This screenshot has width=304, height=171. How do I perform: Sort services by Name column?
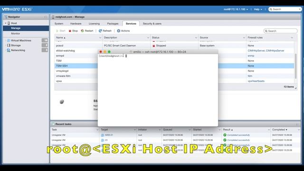61,38
